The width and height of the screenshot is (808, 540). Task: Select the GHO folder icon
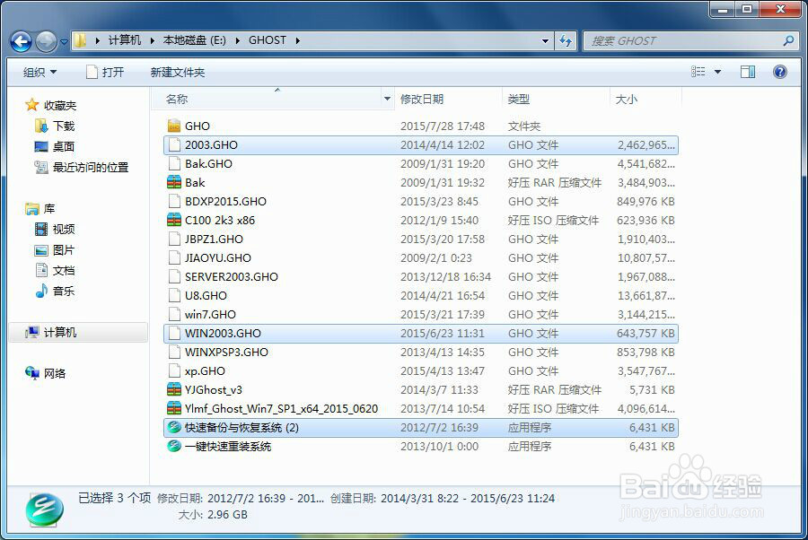pos(173,126)
